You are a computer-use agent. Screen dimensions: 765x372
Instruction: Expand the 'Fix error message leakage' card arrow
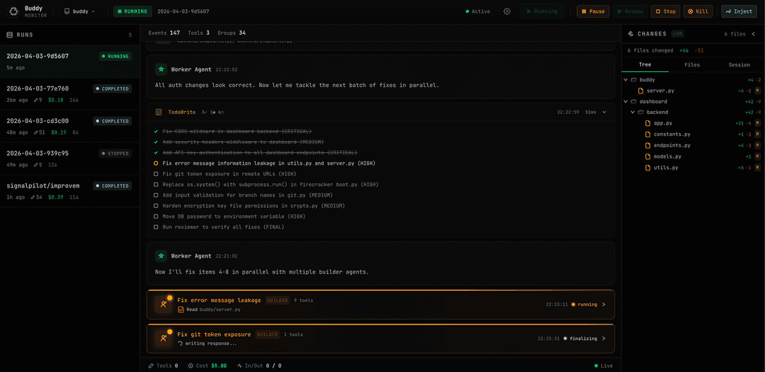click(x=603, y=304)
